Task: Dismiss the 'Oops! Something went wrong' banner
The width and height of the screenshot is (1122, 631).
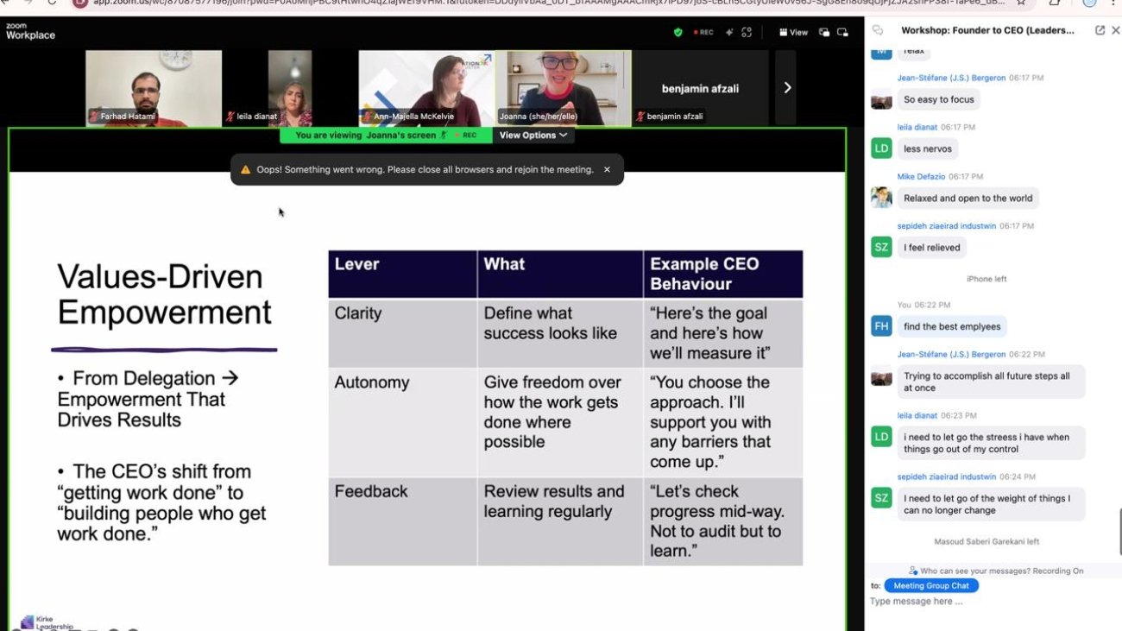Action: pyautogui.click(x=607, y=169)
